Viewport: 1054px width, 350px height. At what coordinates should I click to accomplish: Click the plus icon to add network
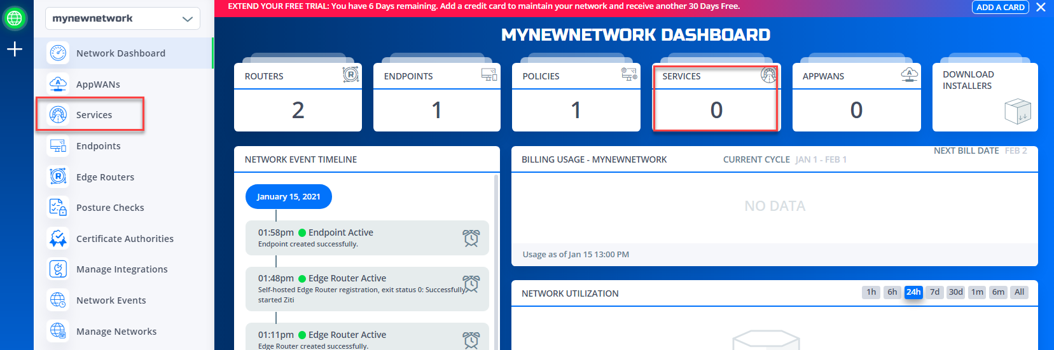point(15,49)
